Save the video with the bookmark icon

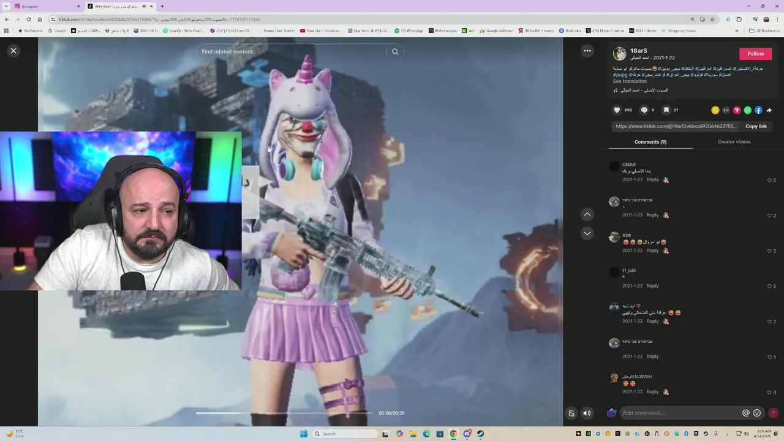point(666,110)
